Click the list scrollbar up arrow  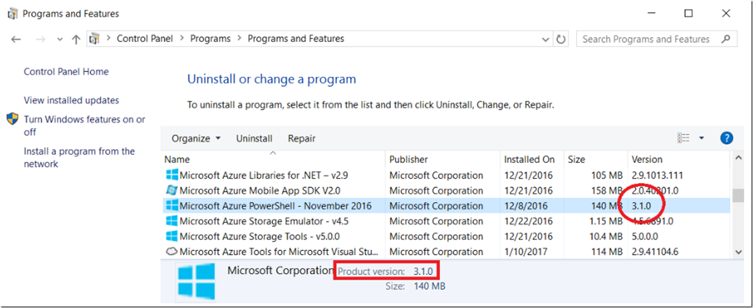(x=738, y=158)
